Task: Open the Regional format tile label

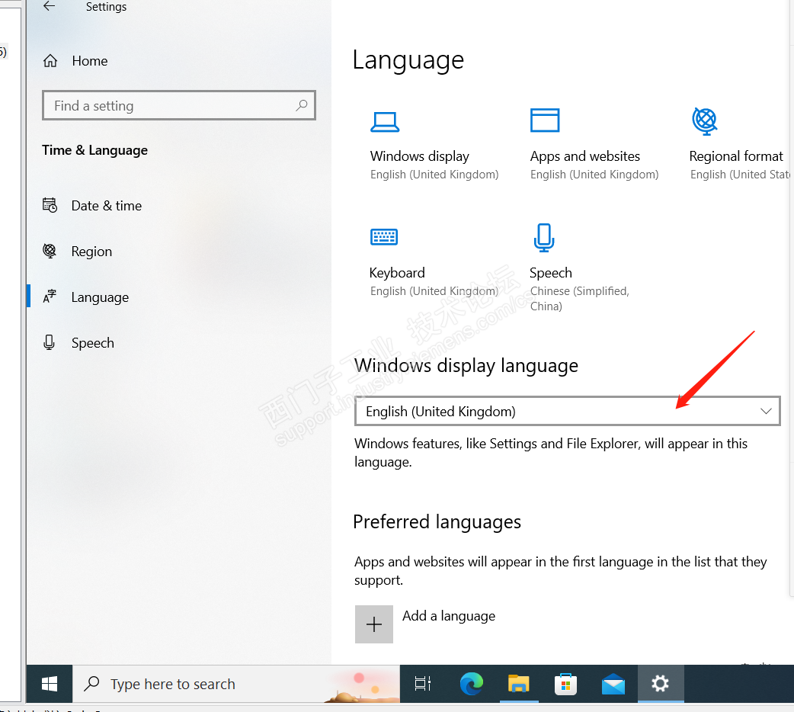Action: (736, 156)
